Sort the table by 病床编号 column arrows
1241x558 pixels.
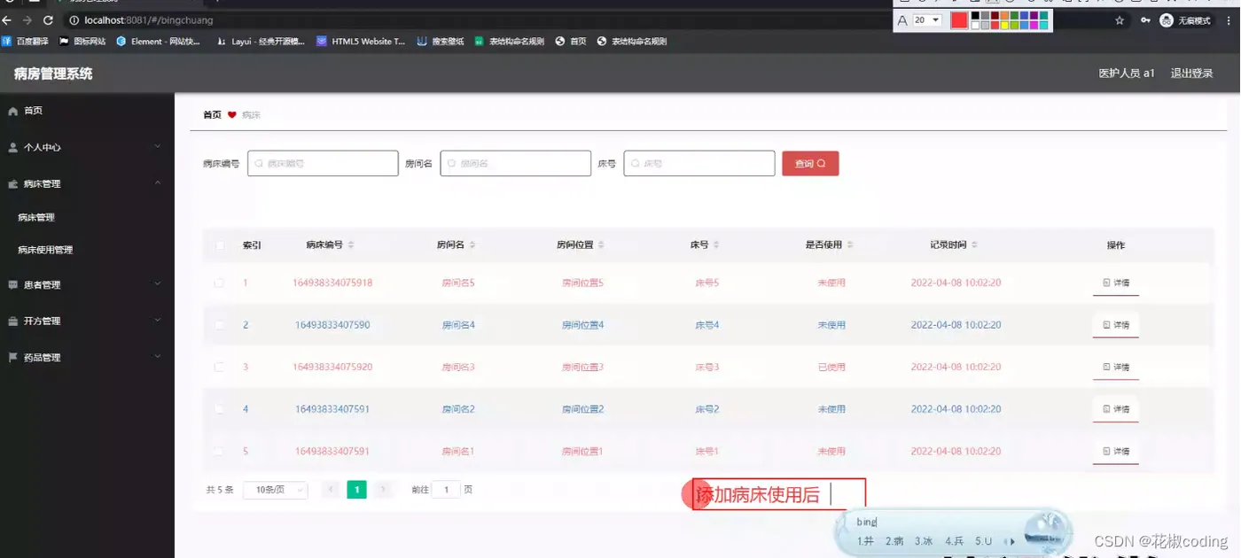(x=351, y=245)
